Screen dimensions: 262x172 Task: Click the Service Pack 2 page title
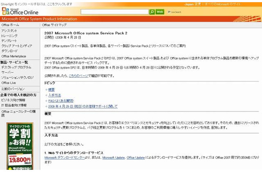coord(86,33)
